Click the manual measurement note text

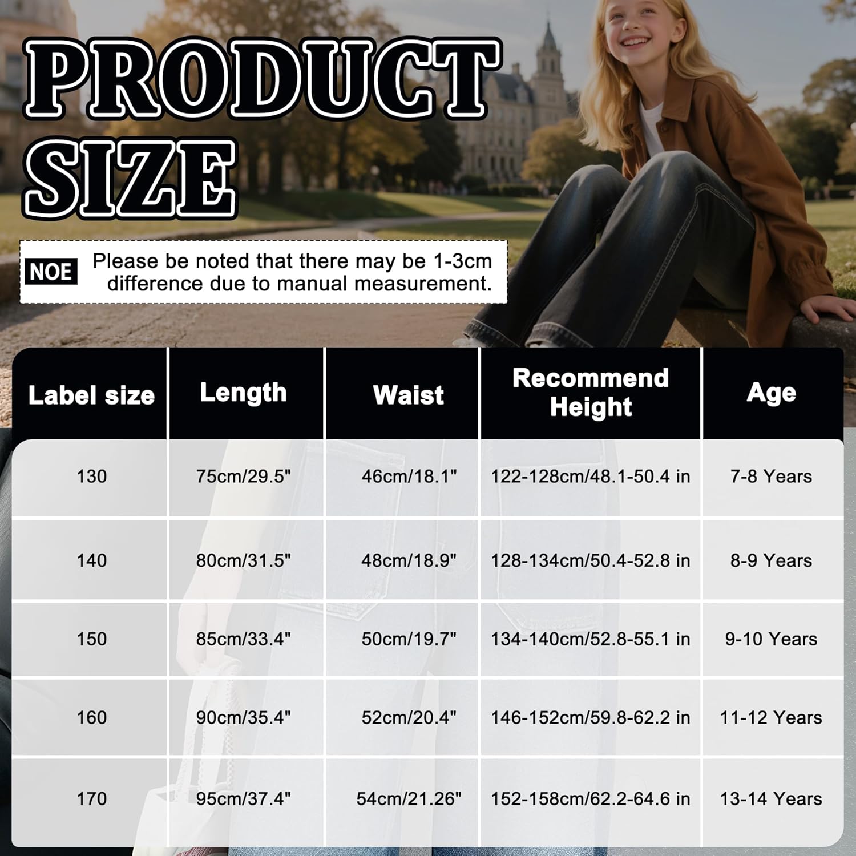tap(292, 272)
